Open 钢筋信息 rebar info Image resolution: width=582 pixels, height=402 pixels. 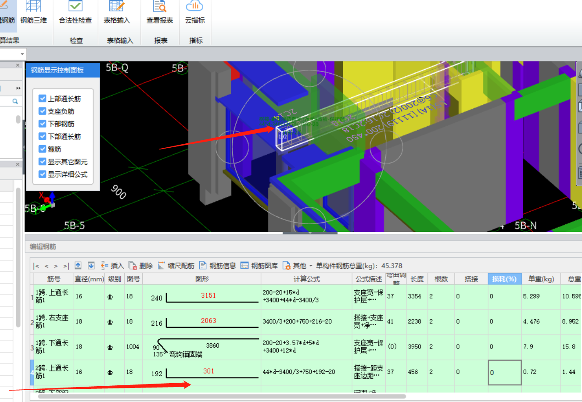coord(218,266)
